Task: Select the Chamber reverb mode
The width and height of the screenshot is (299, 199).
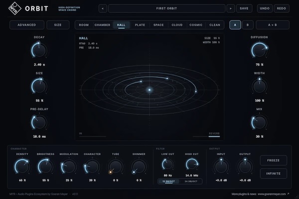Action: (x=102, y=25)
